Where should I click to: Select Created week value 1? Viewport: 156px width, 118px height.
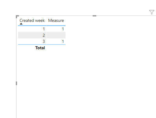[x=44, y=29]
